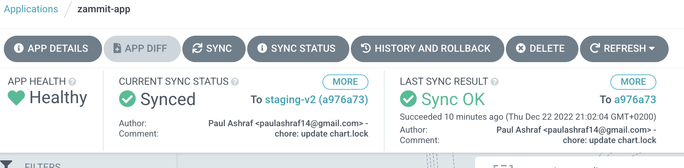This screenshot has width=684, height=168.
Task: Click the green Healthy heart icon
Action: point(16,98)
